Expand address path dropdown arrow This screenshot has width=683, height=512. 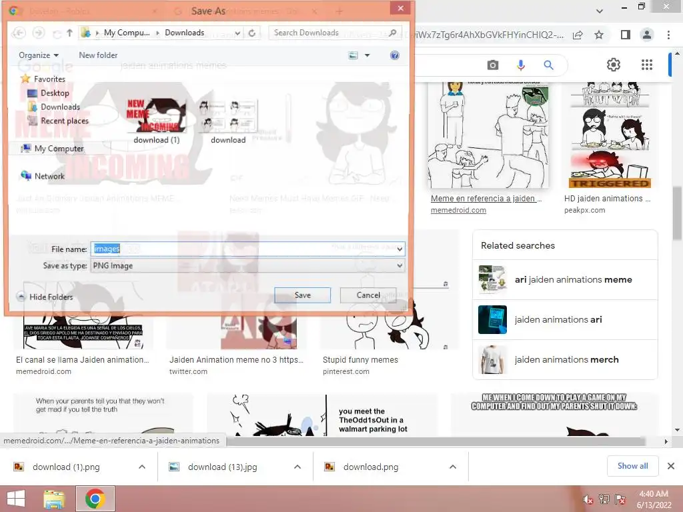pyautogui.click(x=237, y=33)
